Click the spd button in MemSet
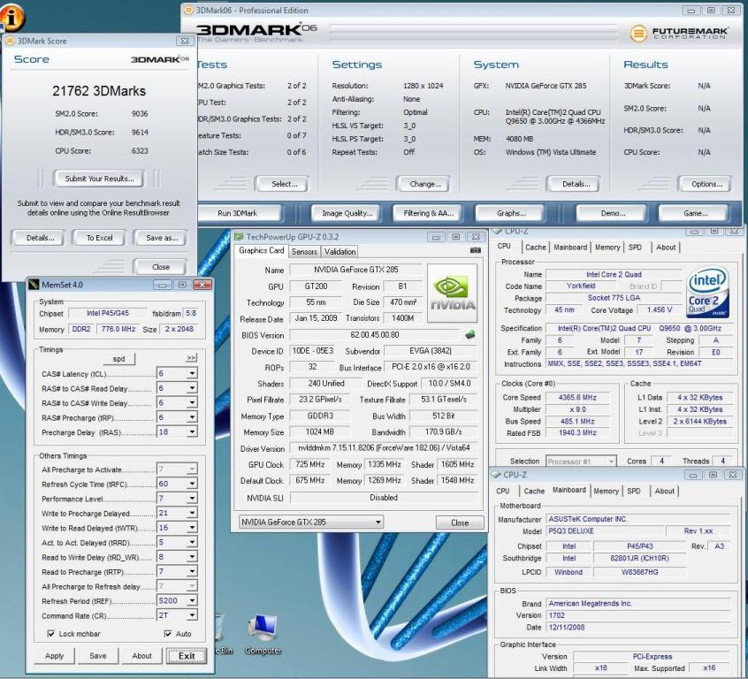This screenshot has height=679, width=748. [118, 359]
